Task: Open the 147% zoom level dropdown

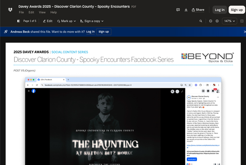Action: [x=229, y=21]
